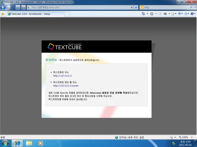Close the Internet Explorer window
Viewport: 197px width, 147px height.
coord(192,2)
